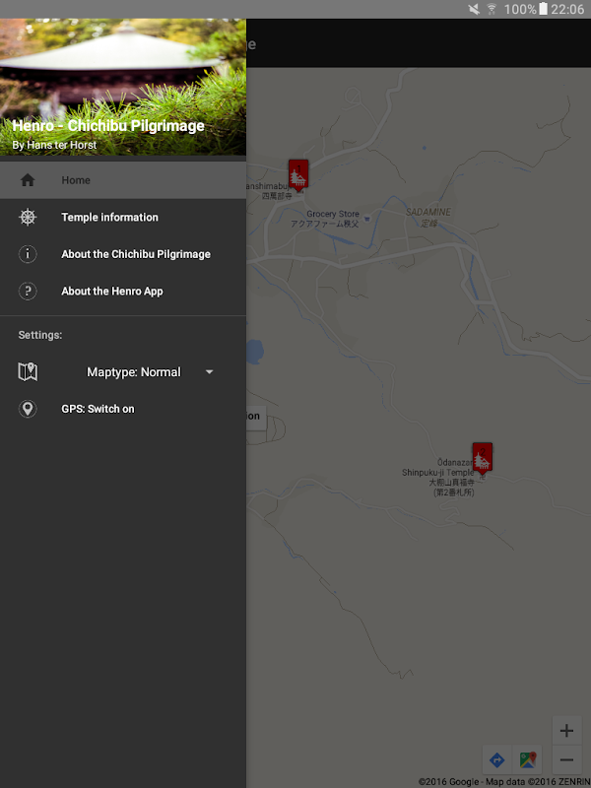Tap the pagoda header photo in drawer

coord(123,87)
